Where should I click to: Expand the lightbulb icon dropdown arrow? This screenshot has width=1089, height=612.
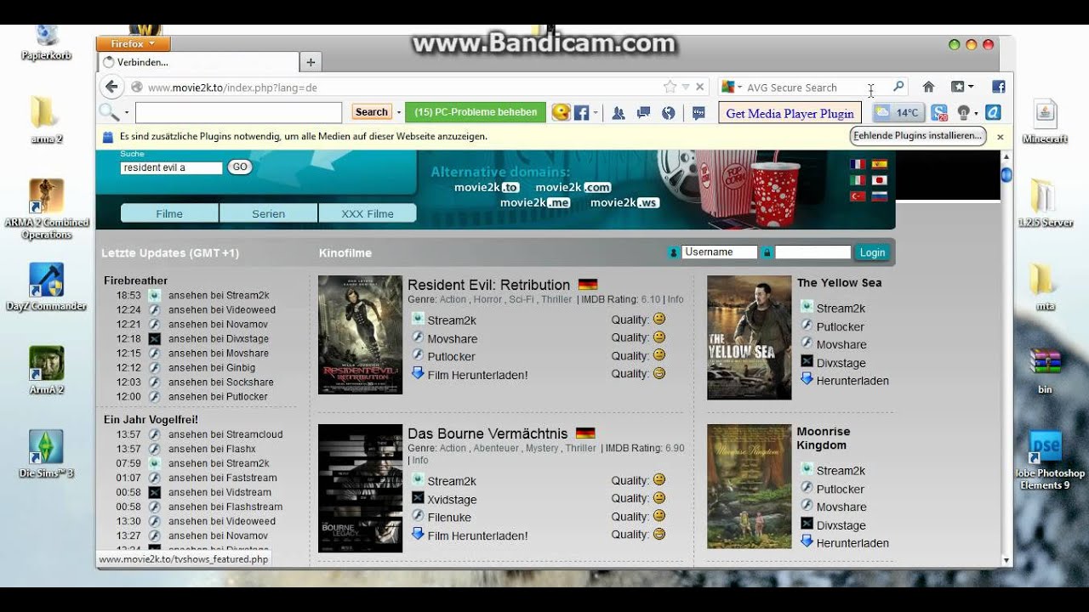(x=976, y=112)
